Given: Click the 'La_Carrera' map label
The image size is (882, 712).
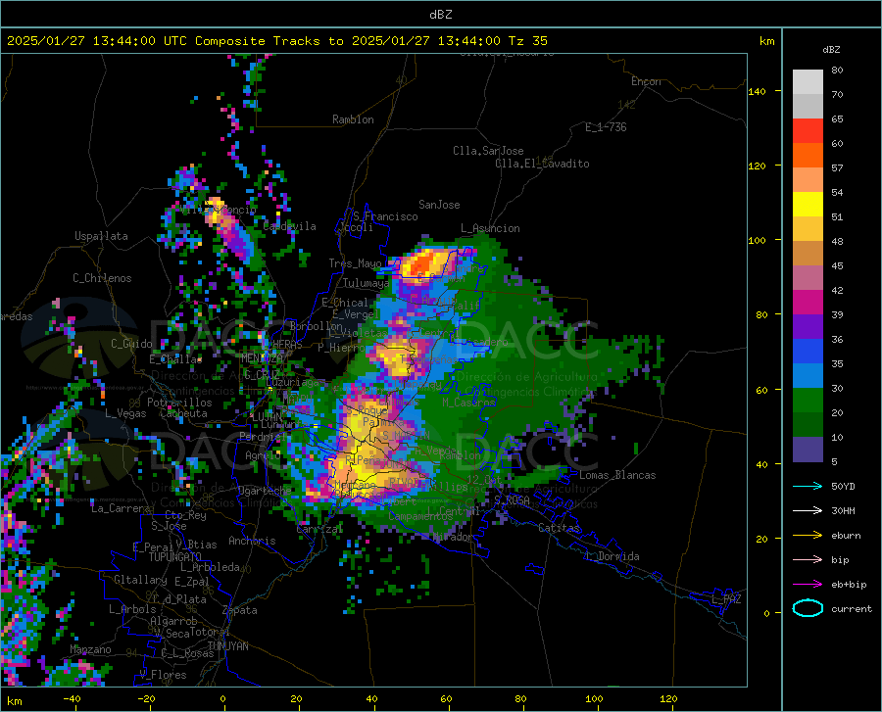Looking at the screenshot, I should tap(121, 508).
